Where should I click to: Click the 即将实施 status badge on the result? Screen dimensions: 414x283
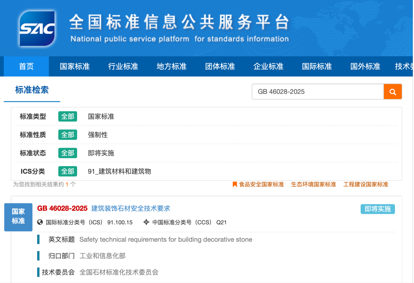coord(378,209)
